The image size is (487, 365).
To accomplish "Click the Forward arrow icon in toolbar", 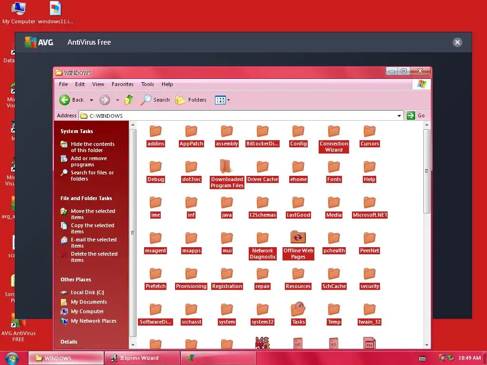I will pos(105,100).
